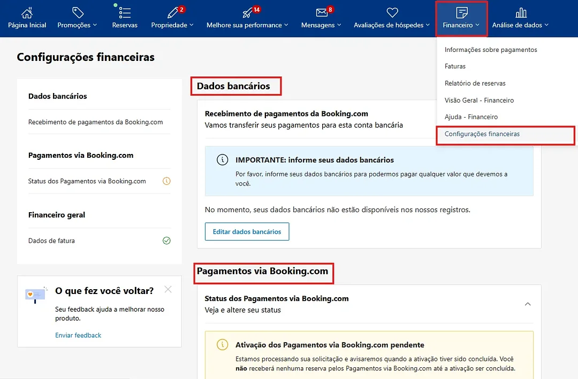
Task: Click the Avaliações de hóspedes heart icon
Action: click(392, 12)
